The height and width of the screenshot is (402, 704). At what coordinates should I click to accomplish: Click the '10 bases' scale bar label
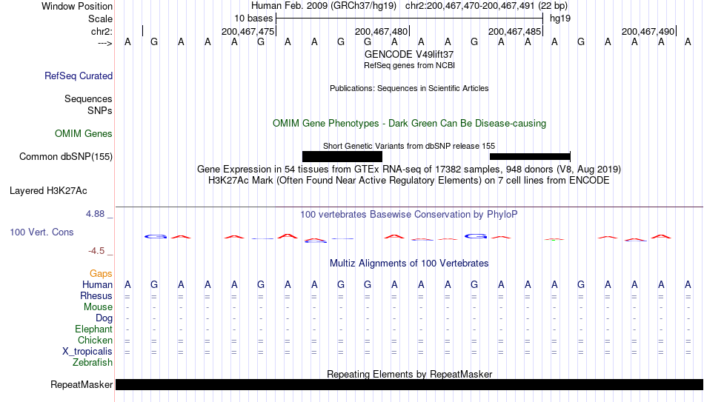[x=253, y=19]
